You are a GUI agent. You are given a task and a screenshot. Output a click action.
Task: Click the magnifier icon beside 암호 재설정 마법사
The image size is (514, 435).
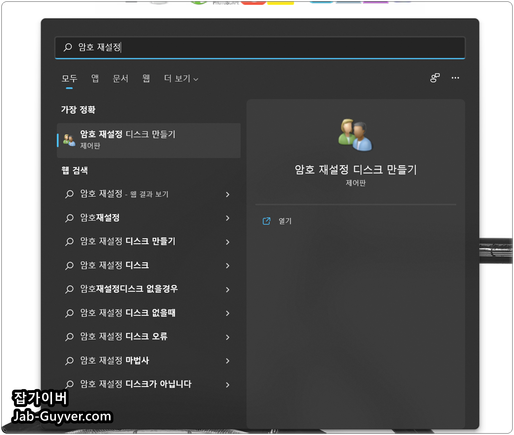point(69,361)
